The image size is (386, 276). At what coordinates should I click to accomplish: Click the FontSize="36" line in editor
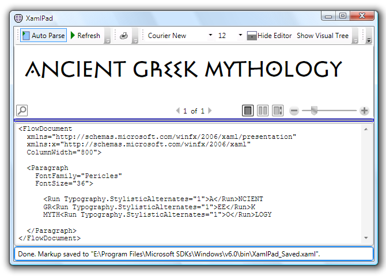tap(64, 183)
